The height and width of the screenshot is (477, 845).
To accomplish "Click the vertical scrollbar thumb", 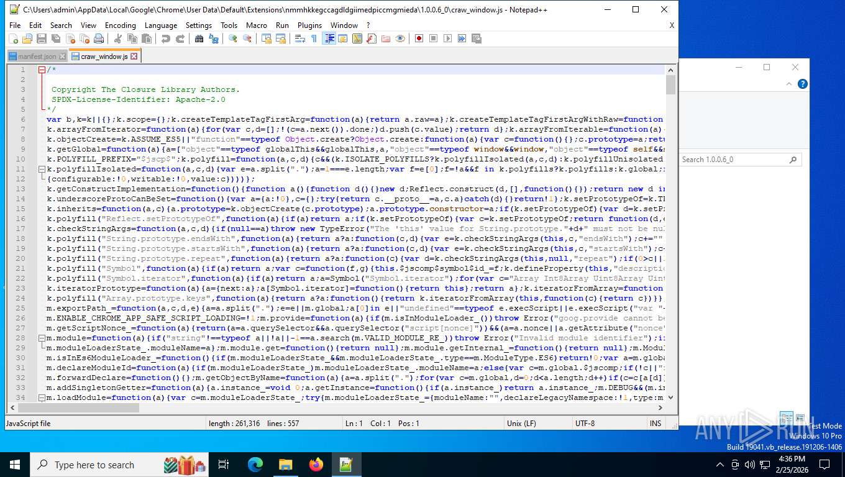I will (x=670, y=84).
